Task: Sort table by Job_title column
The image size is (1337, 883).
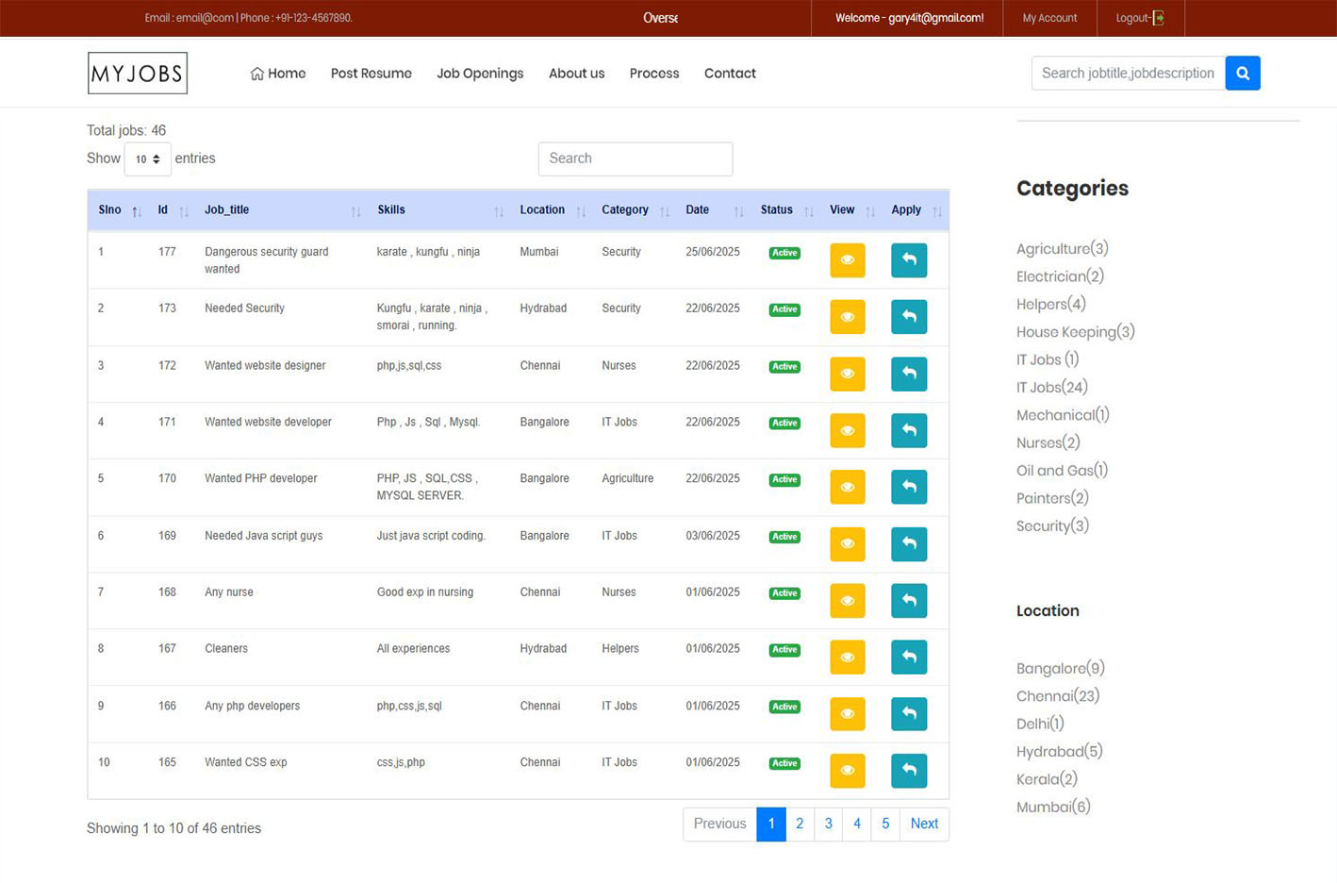Action: [x=282, y=210]
